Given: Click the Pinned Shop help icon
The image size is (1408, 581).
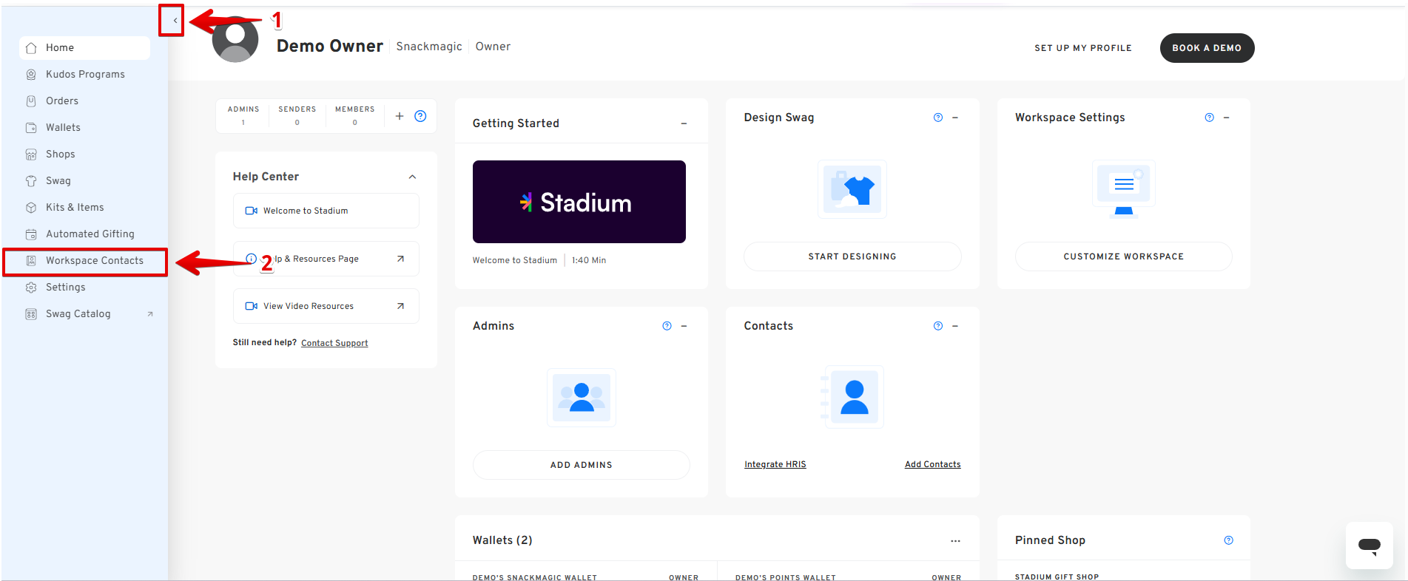Looking at the screenshot, I should pos(1228,540).
